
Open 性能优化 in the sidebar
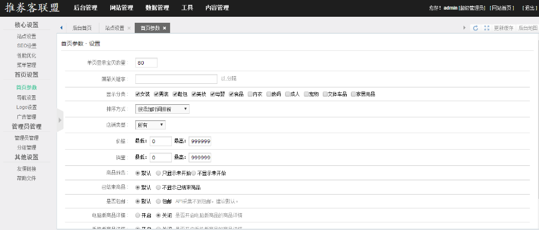tap(26, 55)
